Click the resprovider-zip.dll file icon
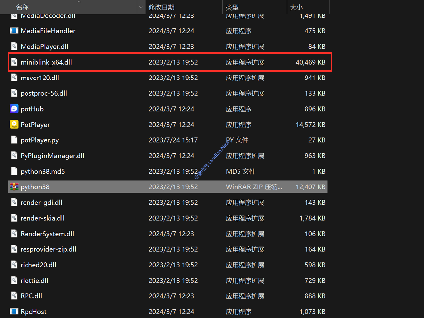Viewport: 424px width, 318px height. 14,249
